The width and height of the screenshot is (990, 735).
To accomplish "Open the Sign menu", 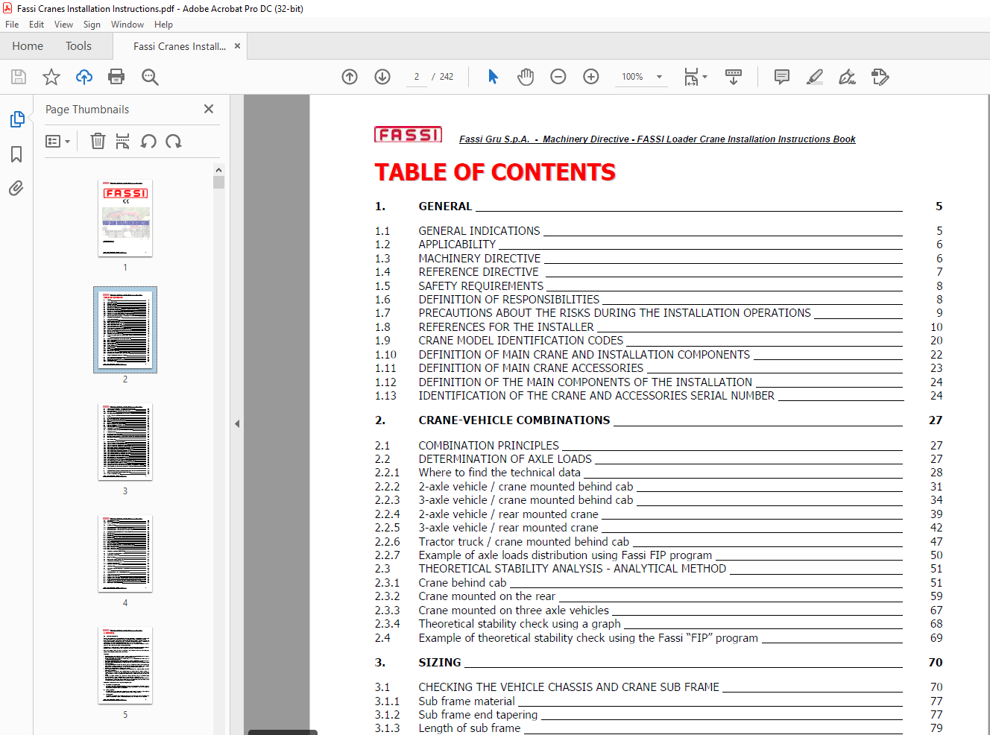I will (x=92, y=25).
